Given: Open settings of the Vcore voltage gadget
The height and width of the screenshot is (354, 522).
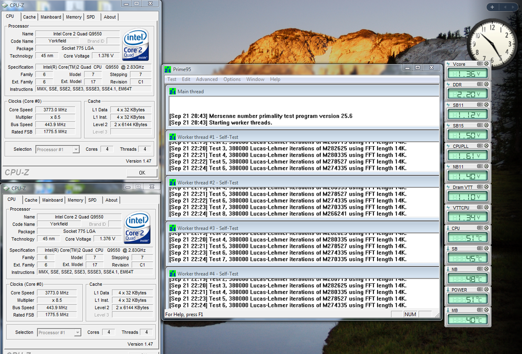Looking at the screenshot, I should [x=480, y=64].
